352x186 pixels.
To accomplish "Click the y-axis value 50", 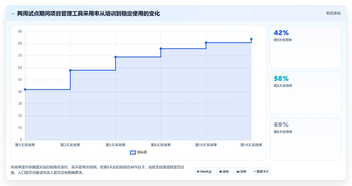I will coord(20,80).
